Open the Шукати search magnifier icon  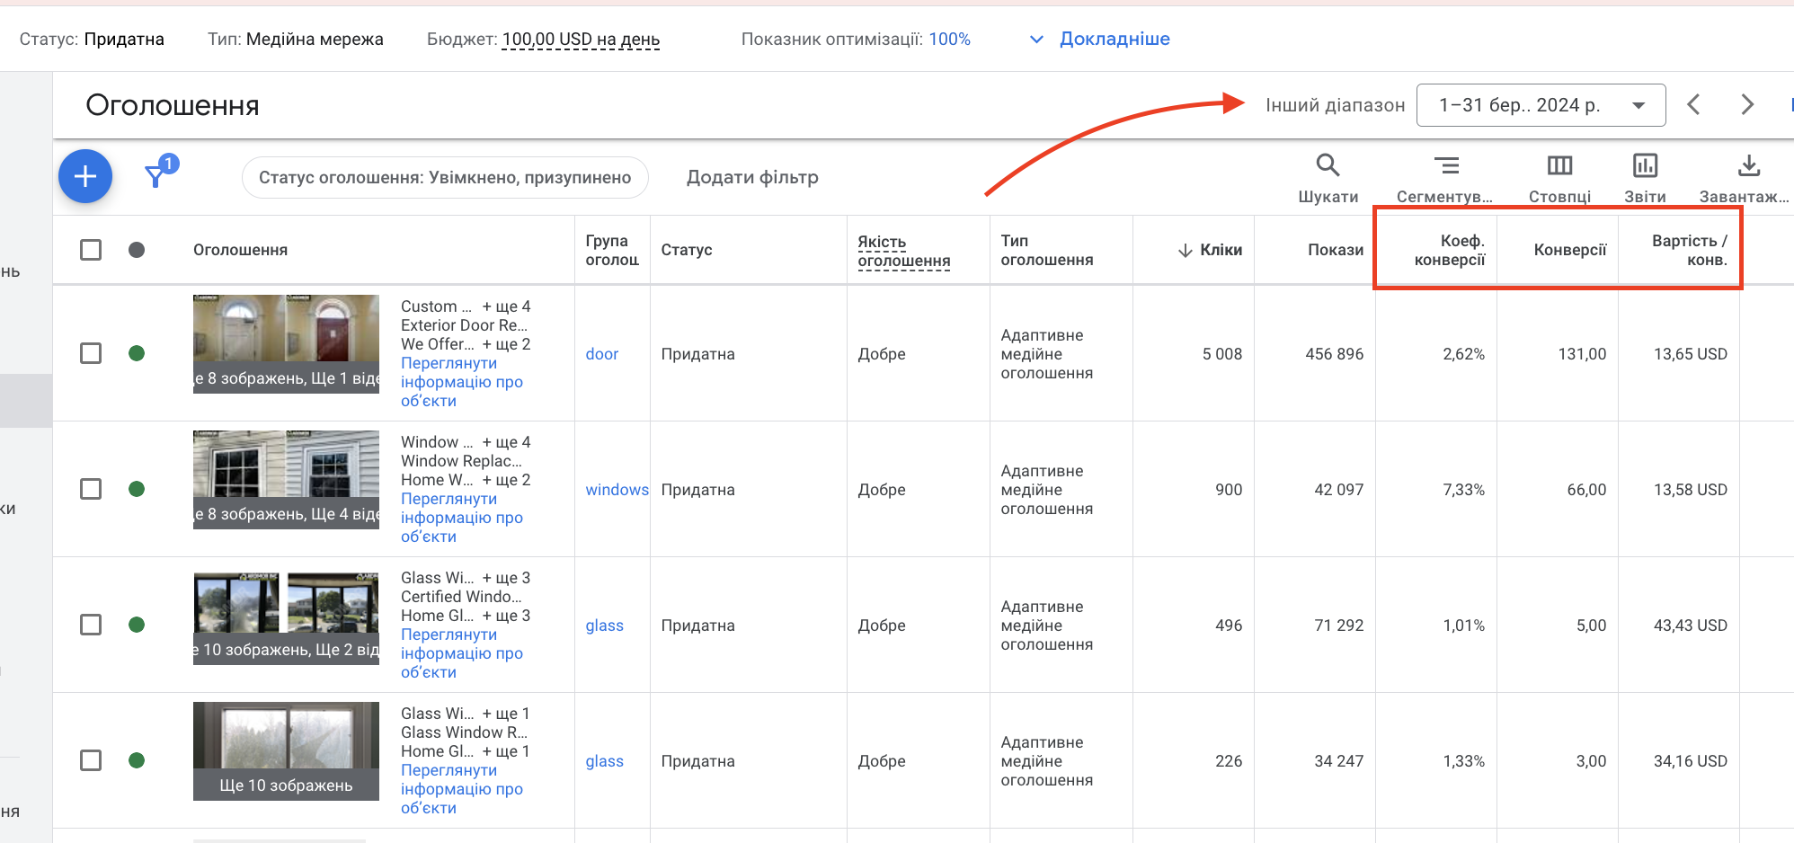coord(1328,165)
